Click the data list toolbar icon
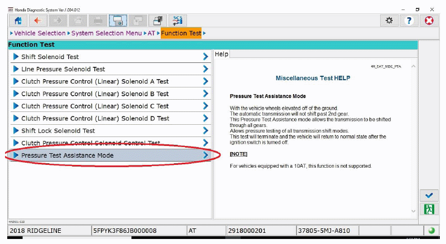446x244 pixels. tap(157, 21)
